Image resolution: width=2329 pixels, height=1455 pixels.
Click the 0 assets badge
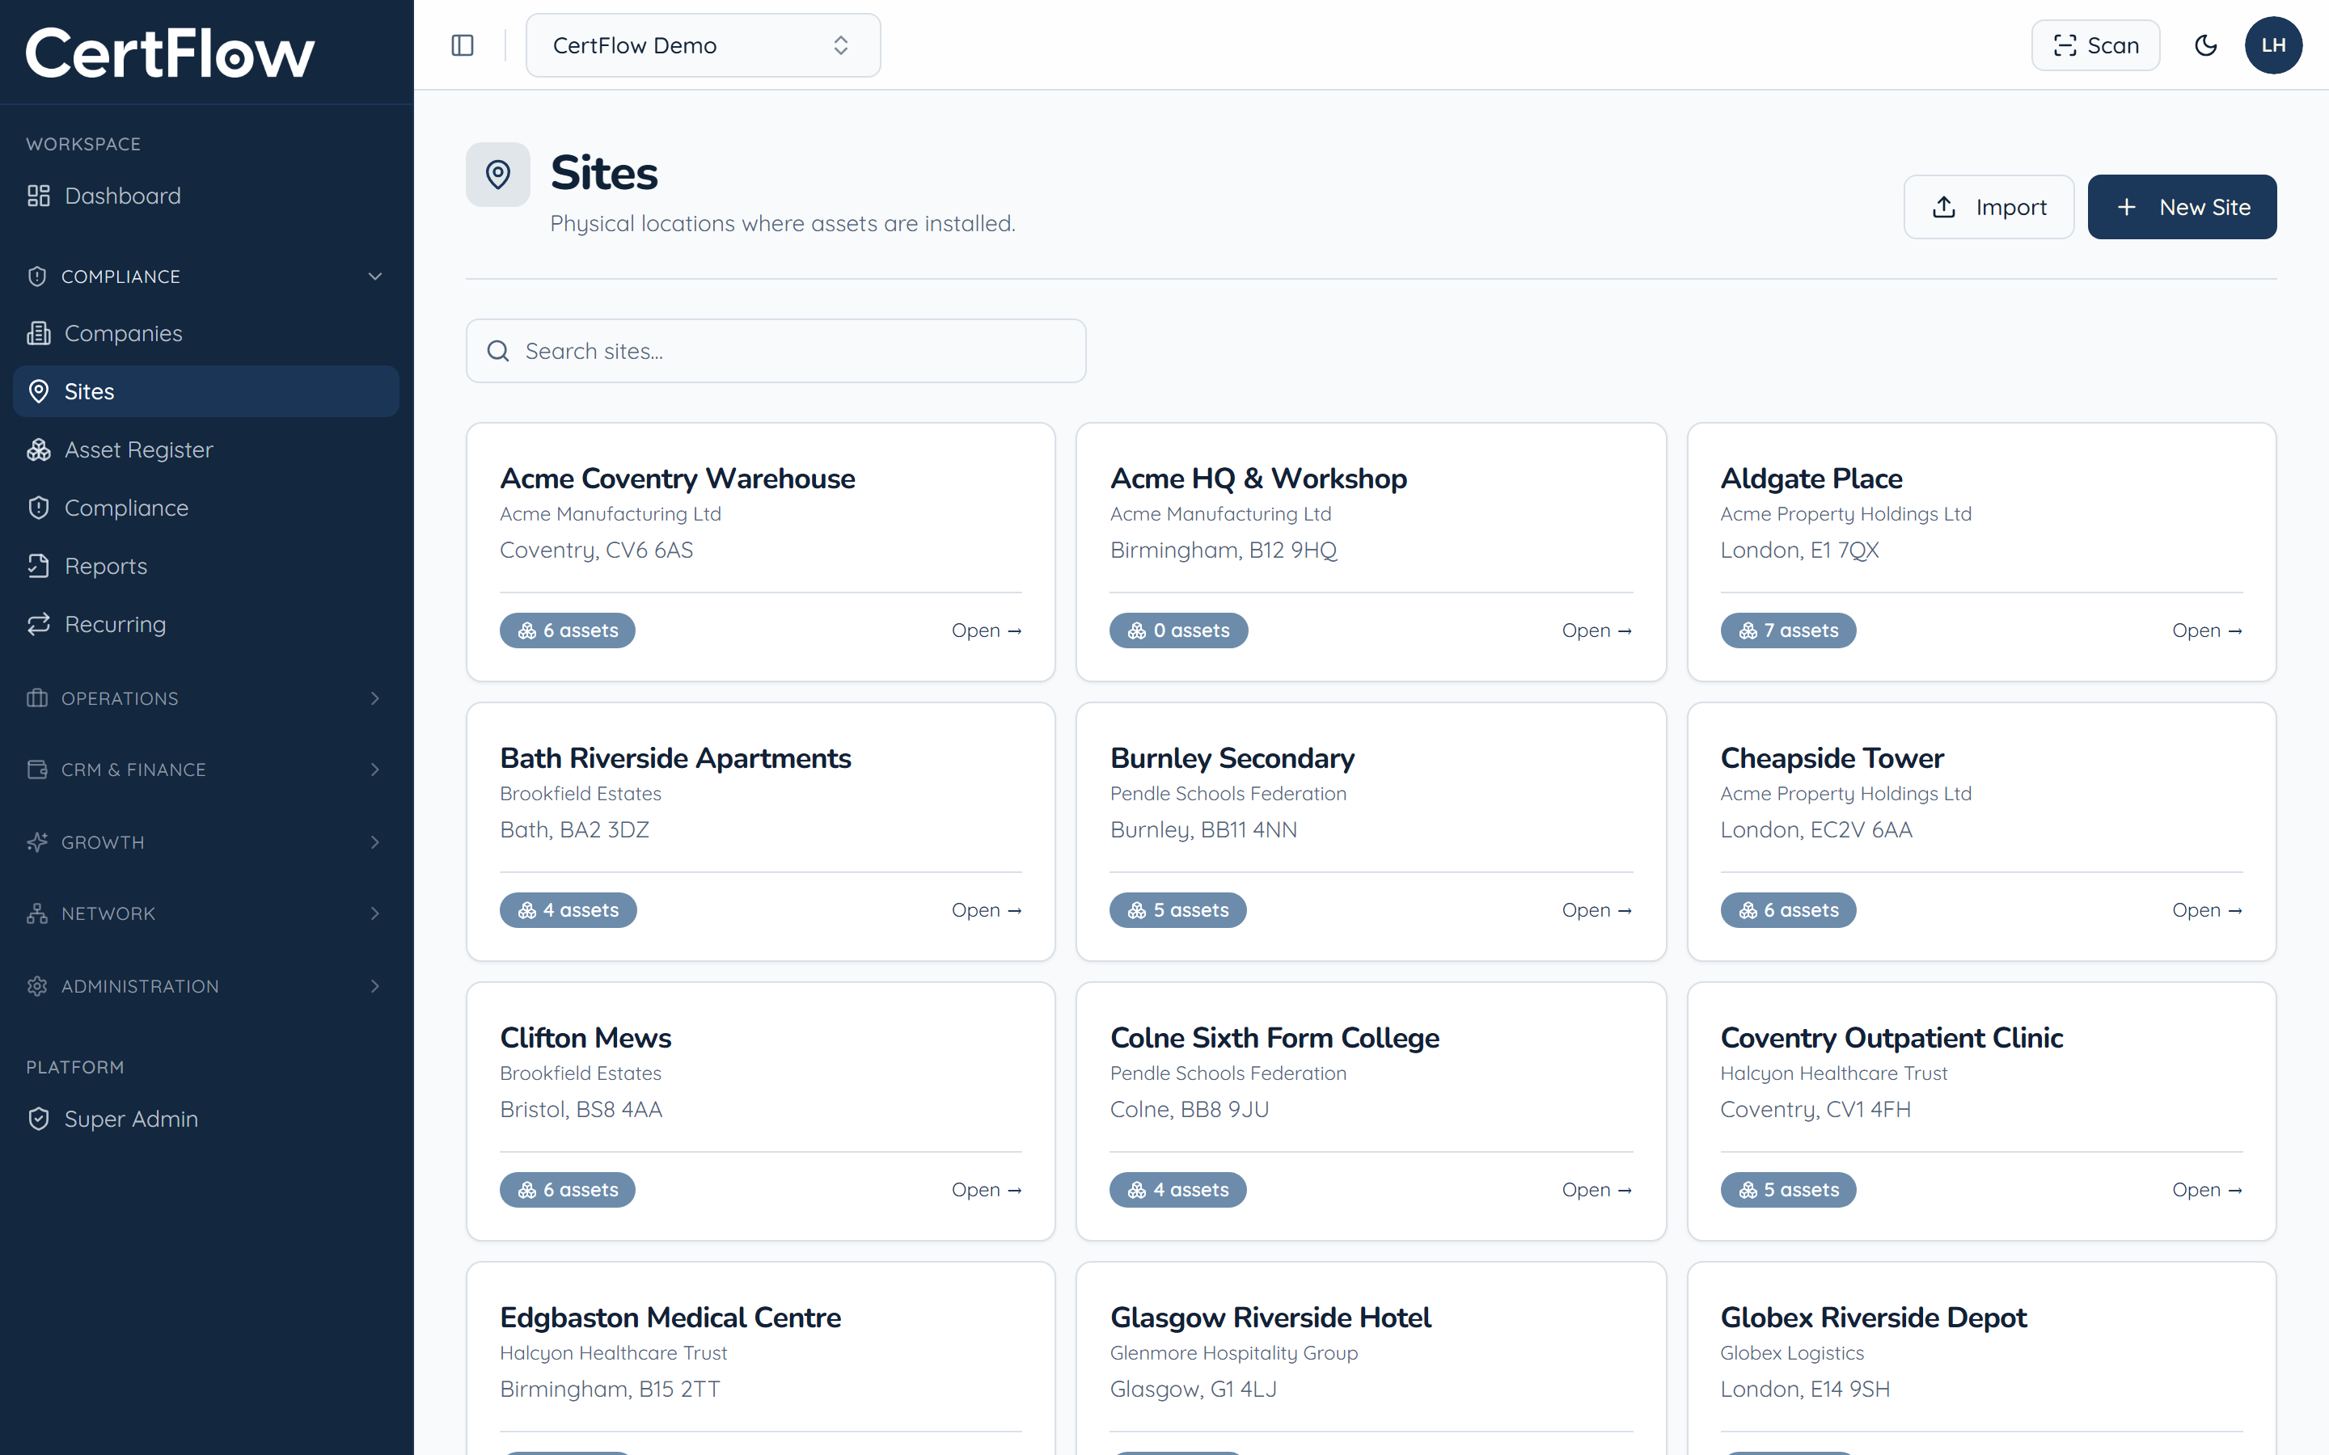[1178, 630]
